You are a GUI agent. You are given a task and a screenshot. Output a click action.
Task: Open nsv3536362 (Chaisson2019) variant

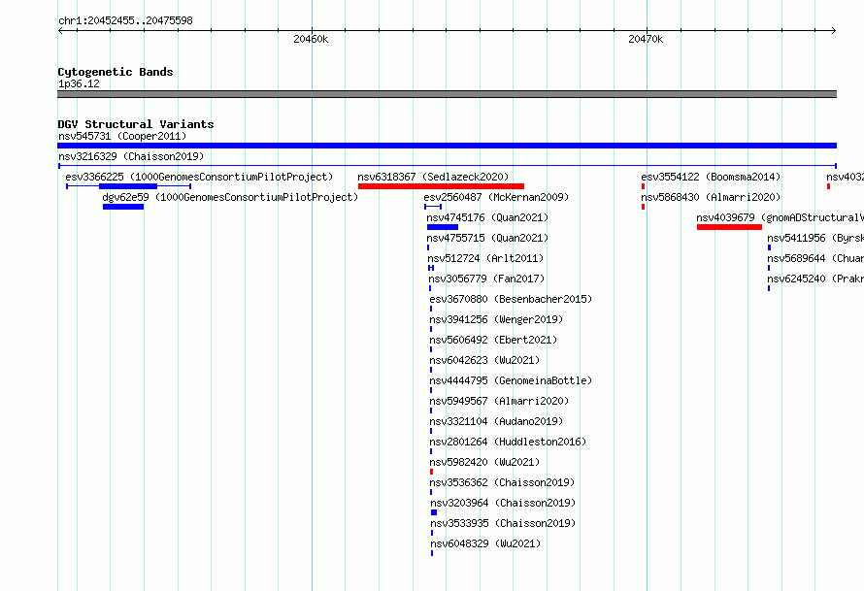point(503,482)
